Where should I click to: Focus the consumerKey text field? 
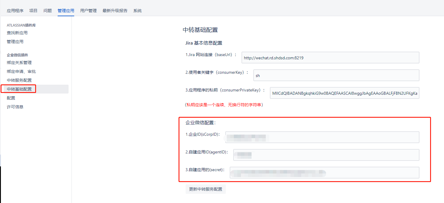tap(336, 75)
